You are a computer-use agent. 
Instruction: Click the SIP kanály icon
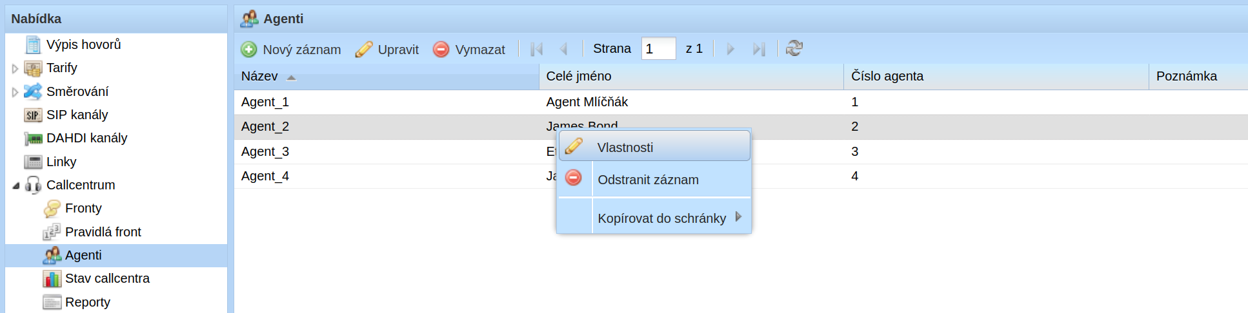[33, 115]
